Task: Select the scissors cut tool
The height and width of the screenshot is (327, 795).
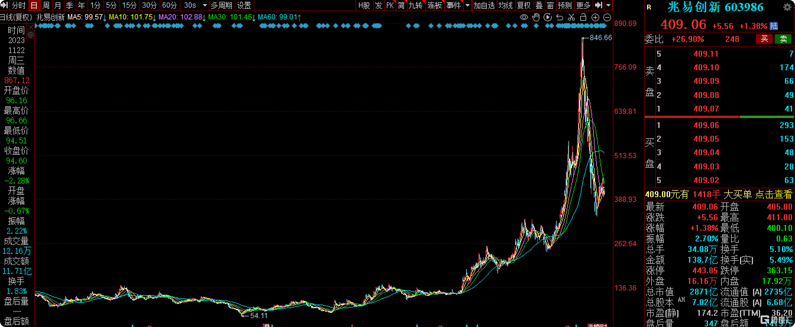Action: [x=571, y=17]
